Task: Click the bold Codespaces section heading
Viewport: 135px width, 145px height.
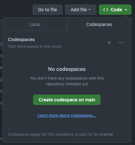Action: (x=21, y=39)
